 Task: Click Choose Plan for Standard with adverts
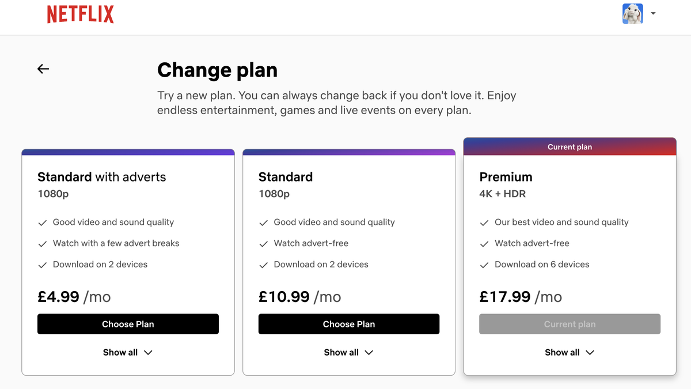click(128, 324)
